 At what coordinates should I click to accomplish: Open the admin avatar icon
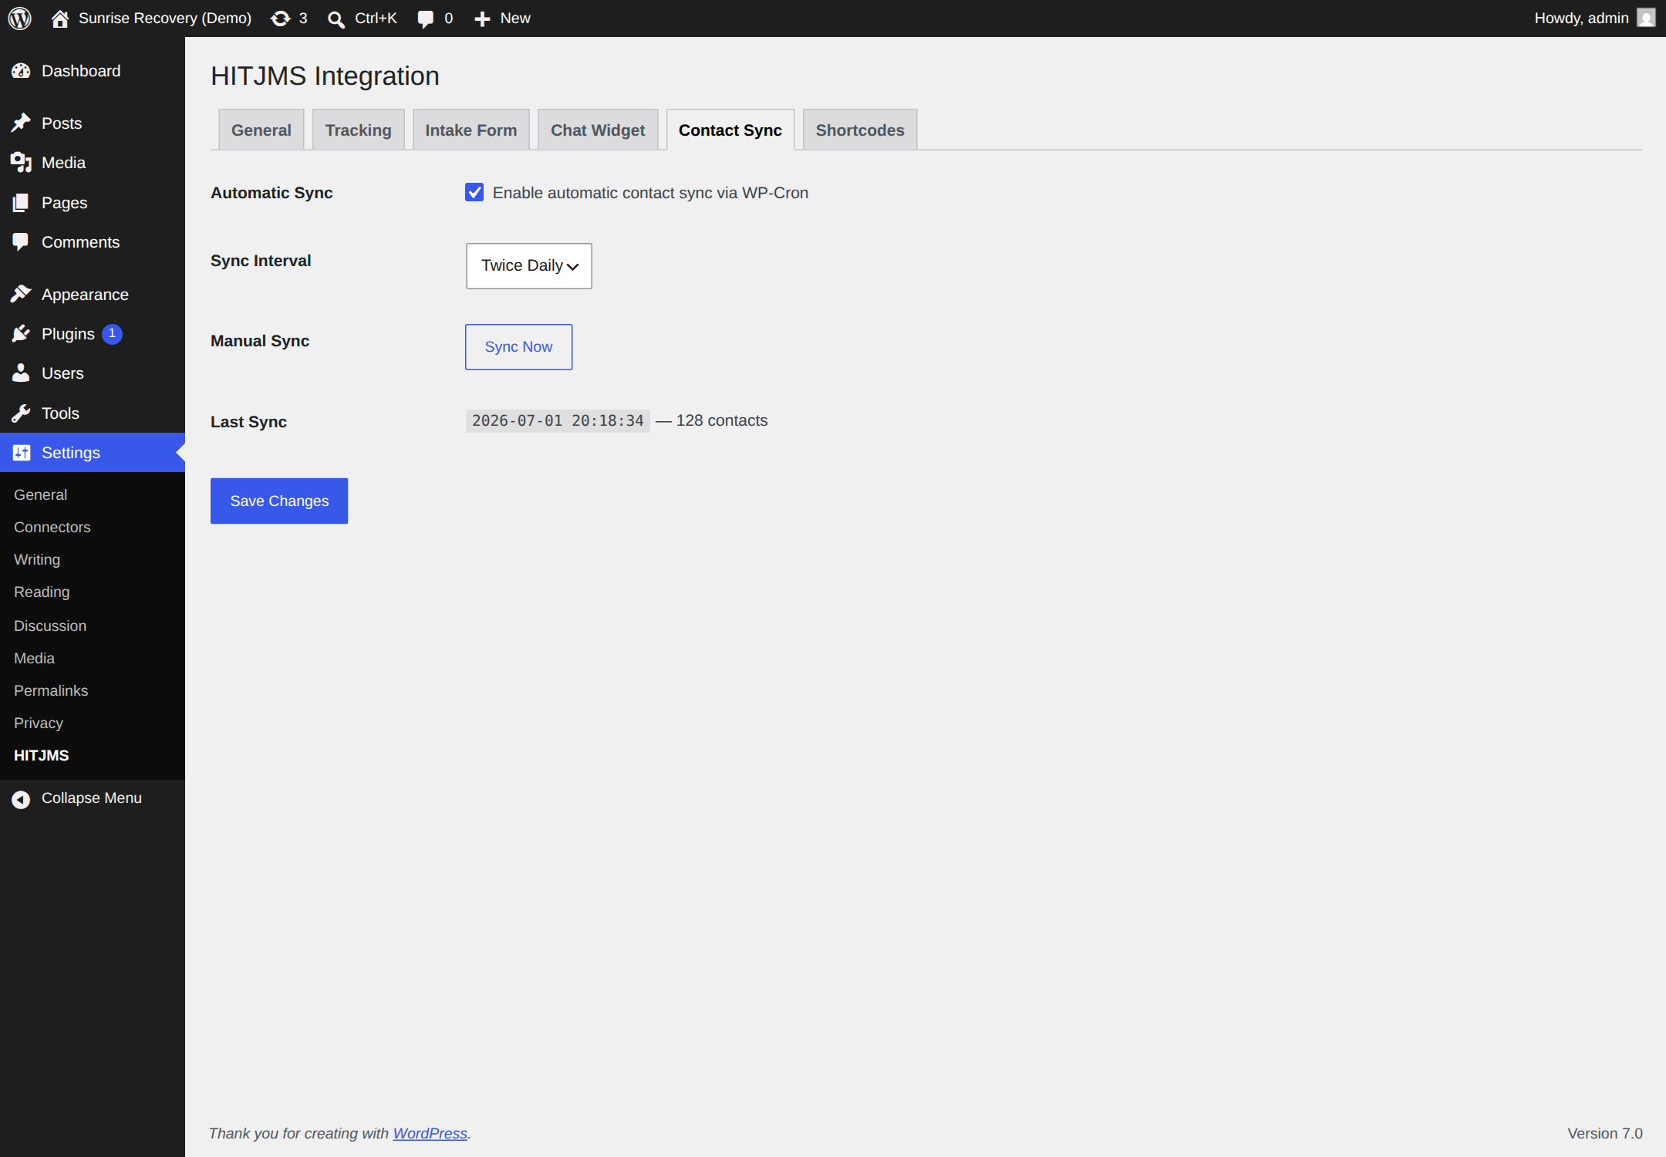1646,18
